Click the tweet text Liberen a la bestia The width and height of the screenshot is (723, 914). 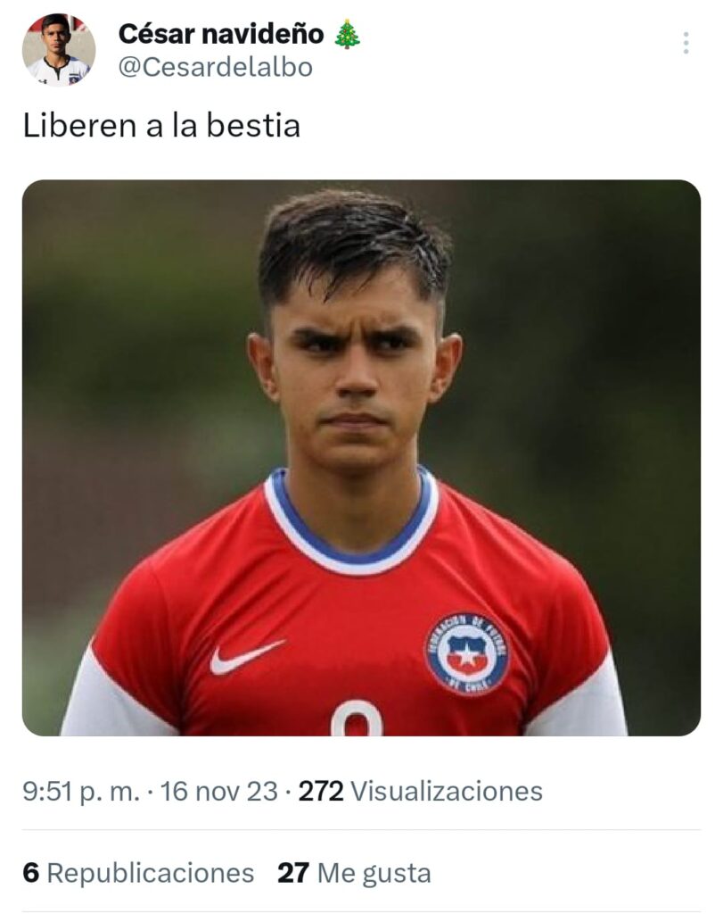(161, 126)
